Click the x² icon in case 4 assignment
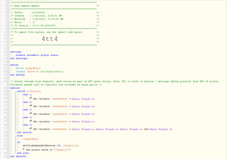Image resolution: width=228 pixels, height=159 pixels. pos(31,121)
